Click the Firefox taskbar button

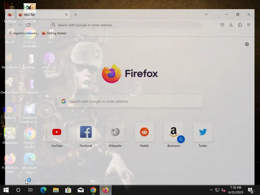click(106, 190)
